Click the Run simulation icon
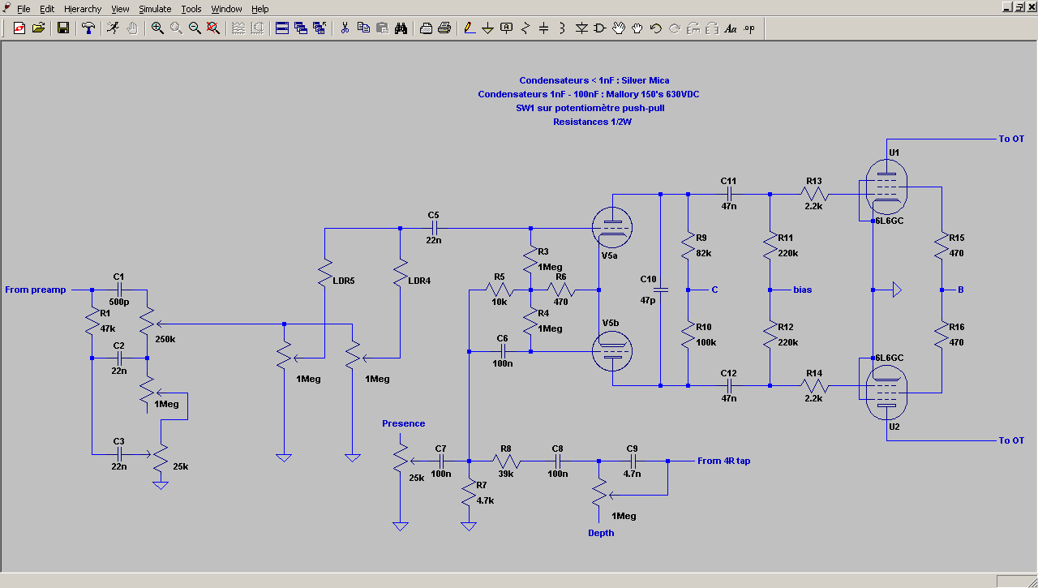This screenshot has height=588, width=1038. click(x=114, y=28)
